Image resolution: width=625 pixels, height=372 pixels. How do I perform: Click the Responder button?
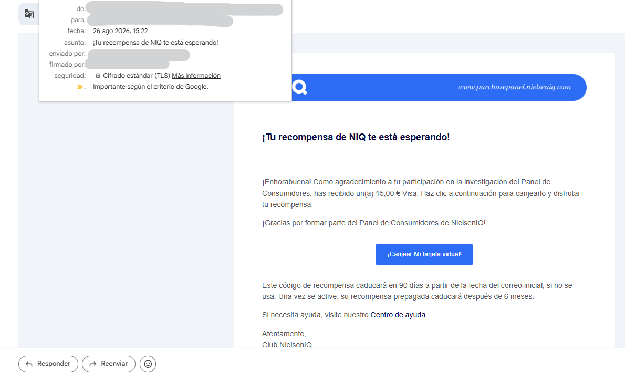48,364
